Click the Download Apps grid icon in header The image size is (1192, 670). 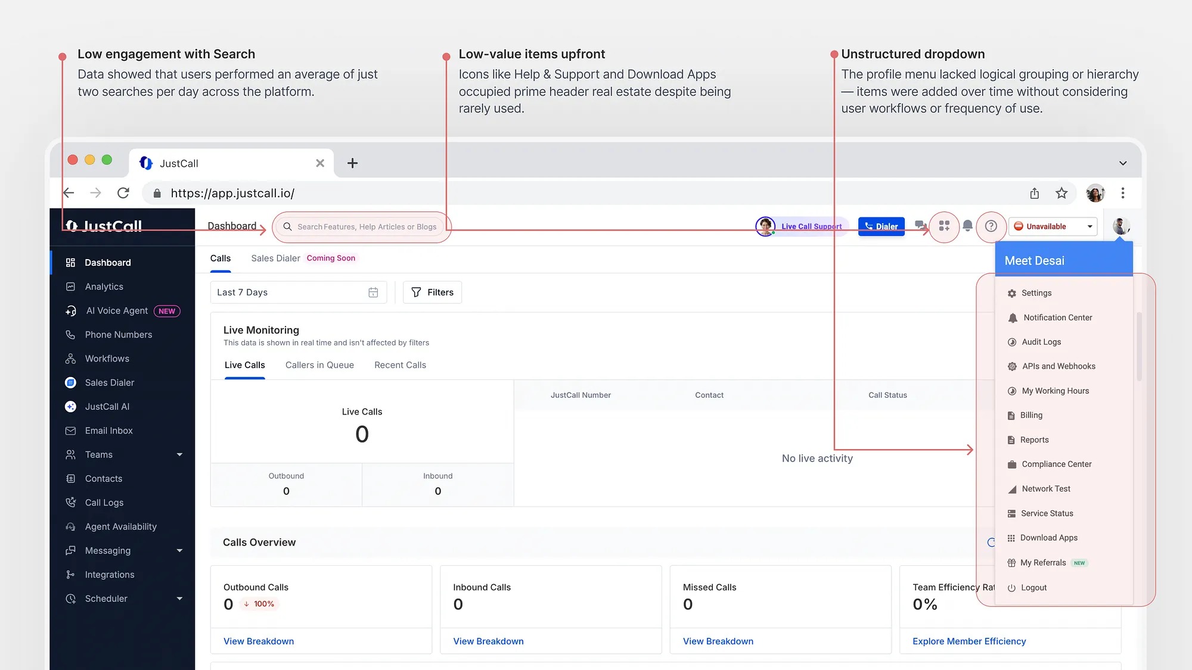point(944,226)
